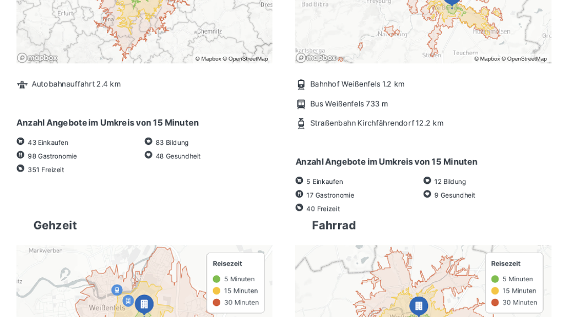
Task: Select the gastronomy icon beside 98 Gastronomie
Action: 20,155
